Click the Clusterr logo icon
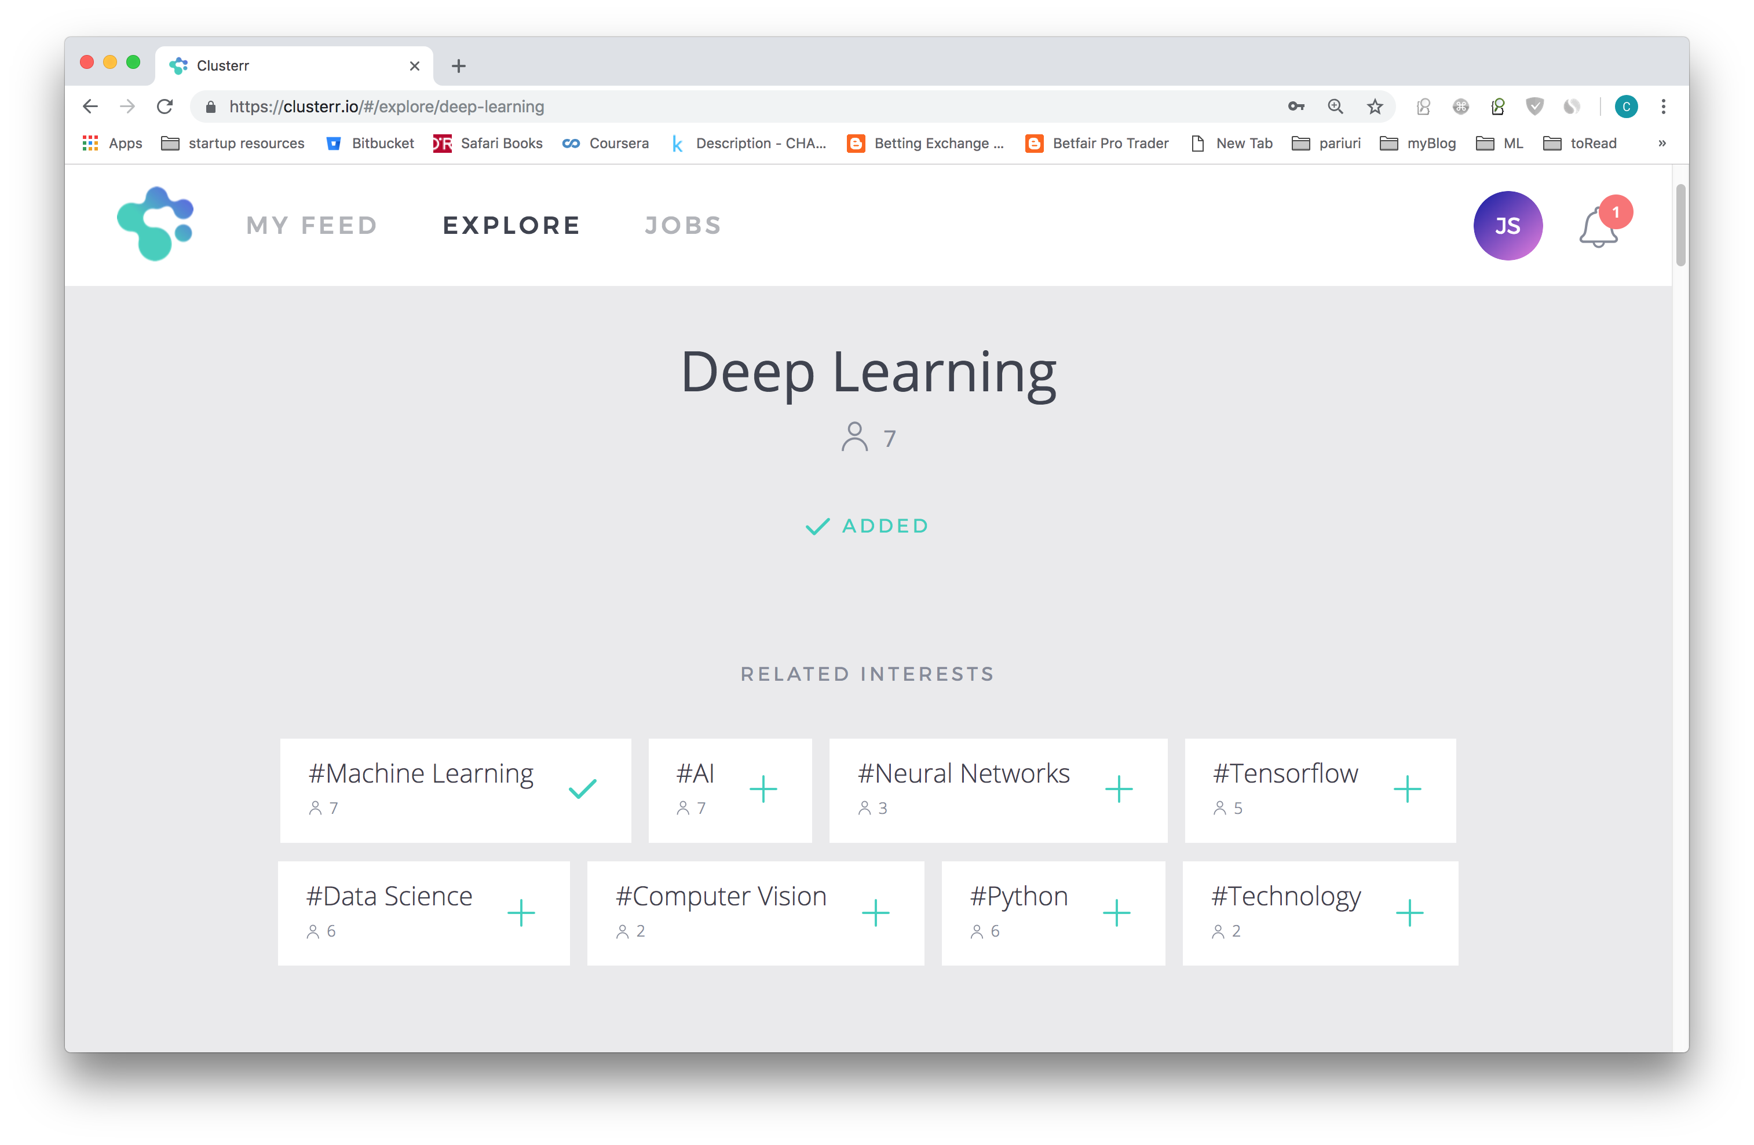Viewport: 1754px width, 1145px height. (x=155, y=224)
